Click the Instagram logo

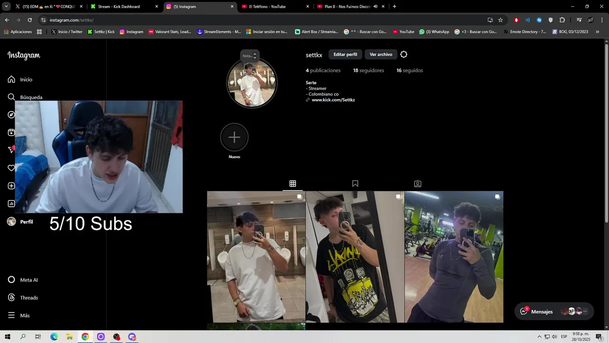[x=24, y=56]
